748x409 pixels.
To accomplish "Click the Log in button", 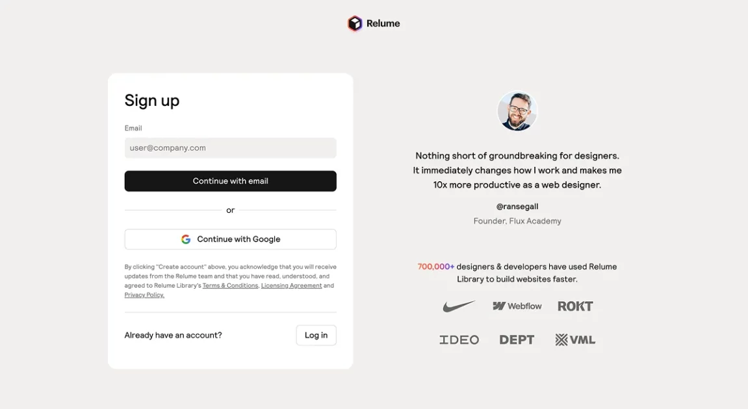I will (x=316, y=335).
